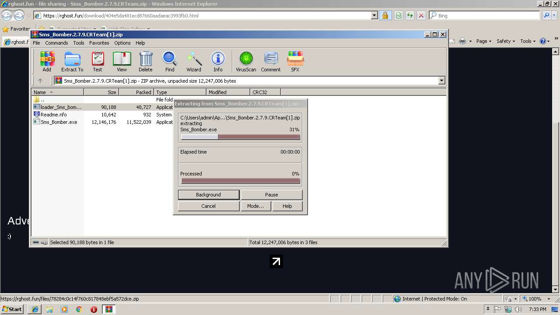Click the Delete trash can icon
Screen dimensions: 560x315
click(146, 61)
